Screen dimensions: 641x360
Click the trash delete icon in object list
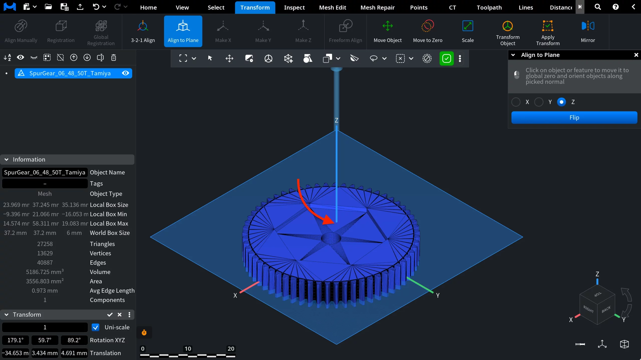click(x=113, y=58)
